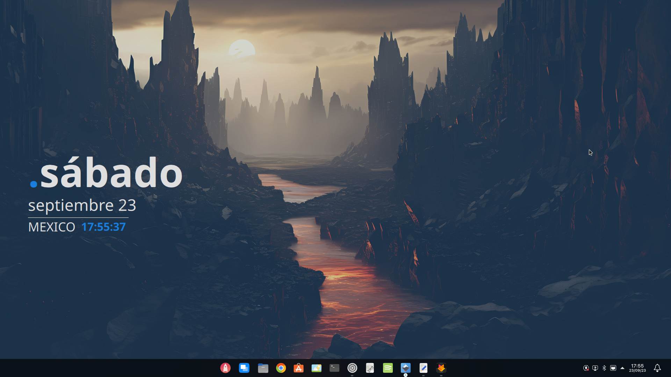Open the panel clock showing 17:55
The image size is (671, 377).
(637, 368)
